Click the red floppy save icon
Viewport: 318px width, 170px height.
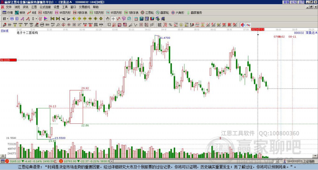pyautogui.click(x=152, y=19)
